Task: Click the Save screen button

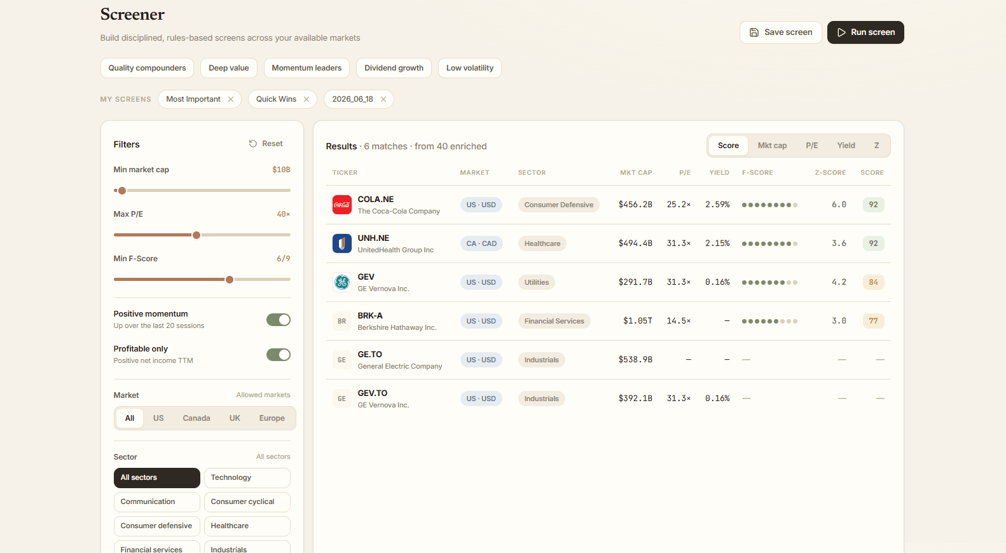Action: pos(780,32)
